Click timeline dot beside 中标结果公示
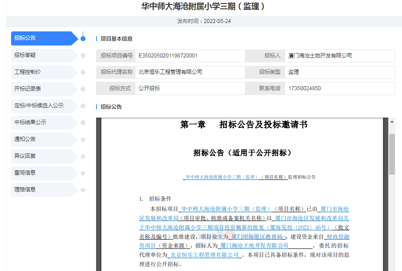The width and height of the screenshot is (402, 271). point(83,122)
